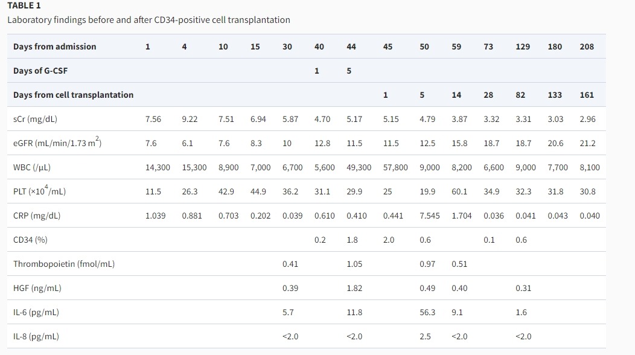Select the HGF (ng/mL) row label
This screenshot has height=355, width=635.
(x=37, y=288)
